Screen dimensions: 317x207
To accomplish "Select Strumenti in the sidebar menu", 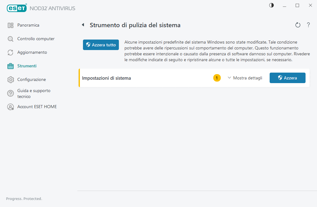I will tap(26, 66).
